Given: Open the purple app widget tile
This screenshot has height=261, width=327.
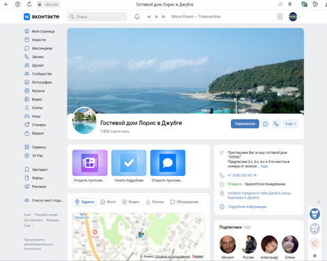Looking at the screenshot, I should pos(90,162).
